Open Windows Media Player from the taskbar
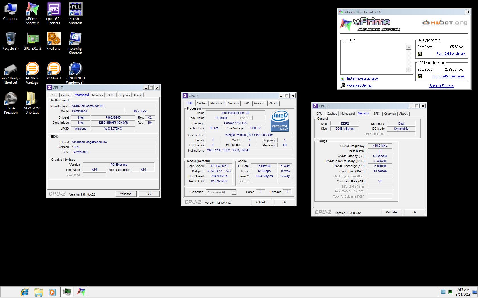This screenshot has height=298, width=478. pos(52,292)
